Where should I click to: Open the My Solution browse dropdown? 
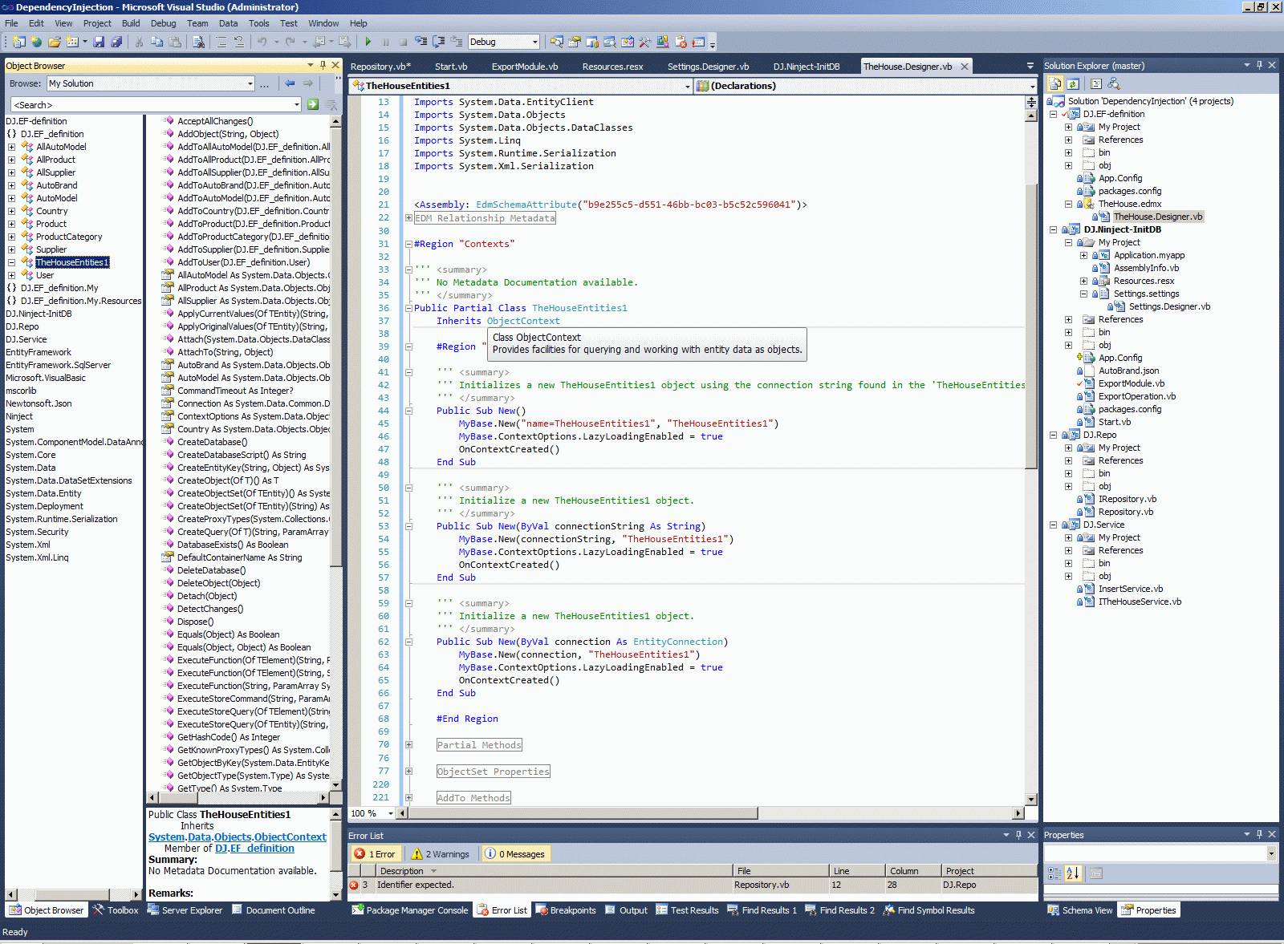pos(250,83)
